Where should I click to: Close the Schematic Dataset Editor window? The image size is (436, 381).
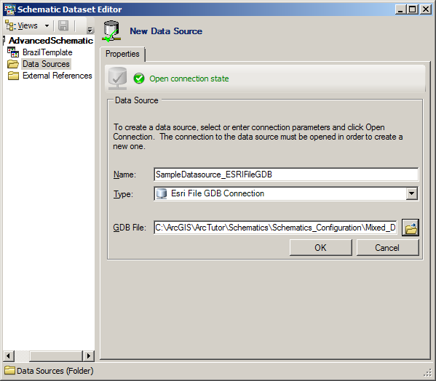click(x=426, y=9)
